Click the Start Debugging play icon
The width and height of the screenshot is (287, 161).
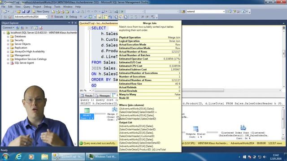[x=122, y=12]
